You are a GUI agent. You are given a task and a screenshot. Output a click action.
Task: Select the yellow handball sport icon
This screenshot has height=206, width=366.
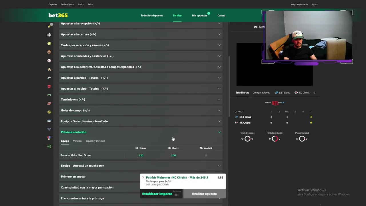(49, 112)
